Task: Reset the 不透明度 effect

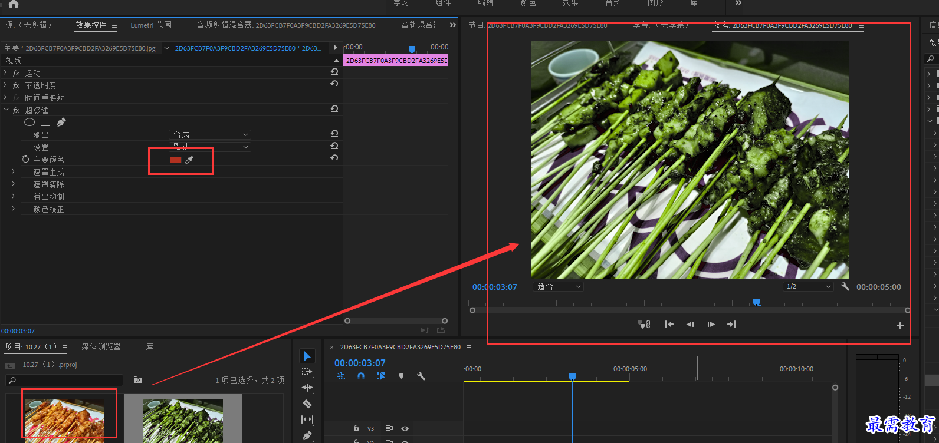Action: pyautogui.click(x=334, y=84)
